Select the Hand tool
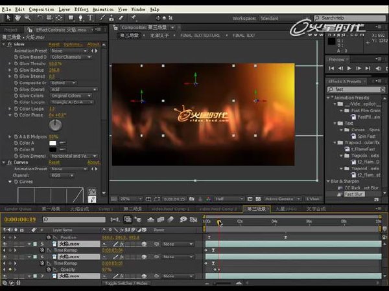 tap(18, 18)
